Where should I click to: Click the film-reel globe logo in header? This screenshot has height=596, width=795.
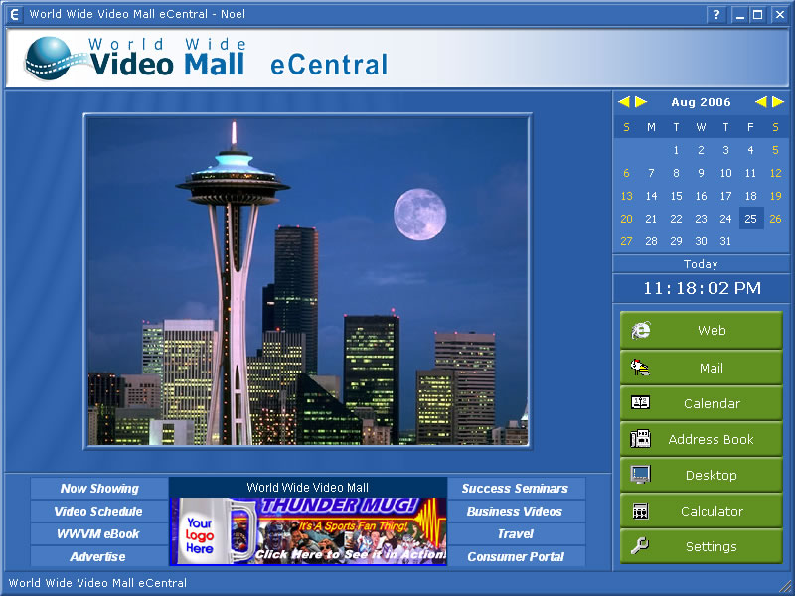click(x=50, y=58)
